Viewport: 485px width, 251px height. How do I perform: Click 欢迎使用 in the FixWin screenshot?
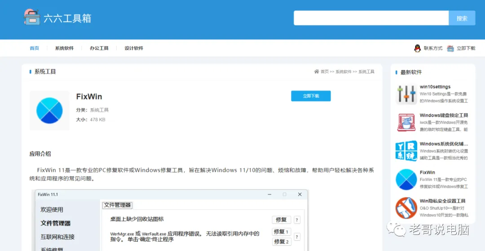[x=52, y=210]
